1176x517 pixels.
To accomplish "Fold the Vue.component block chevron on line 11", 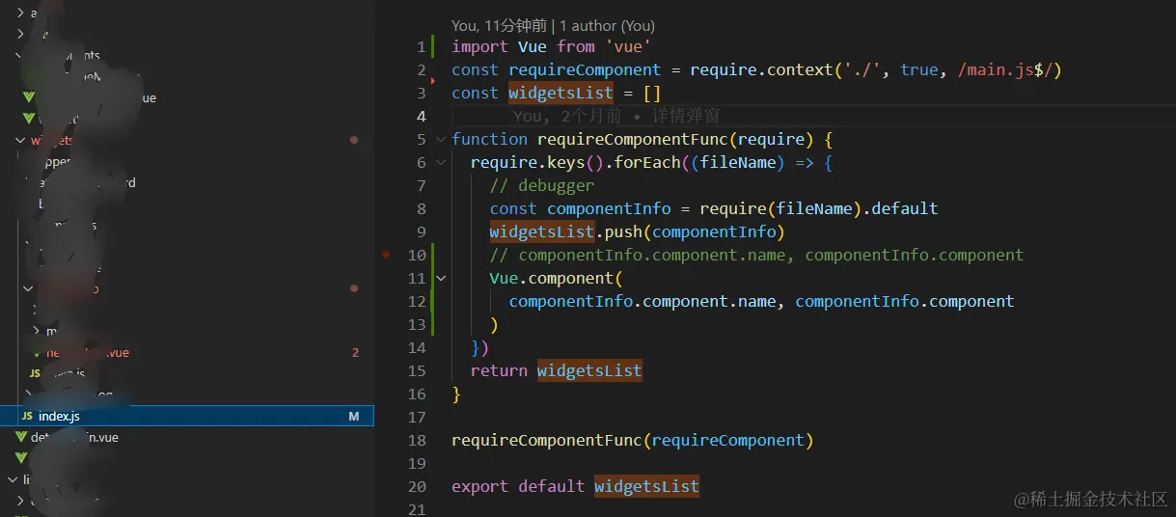I will click(x=442, y=279).
